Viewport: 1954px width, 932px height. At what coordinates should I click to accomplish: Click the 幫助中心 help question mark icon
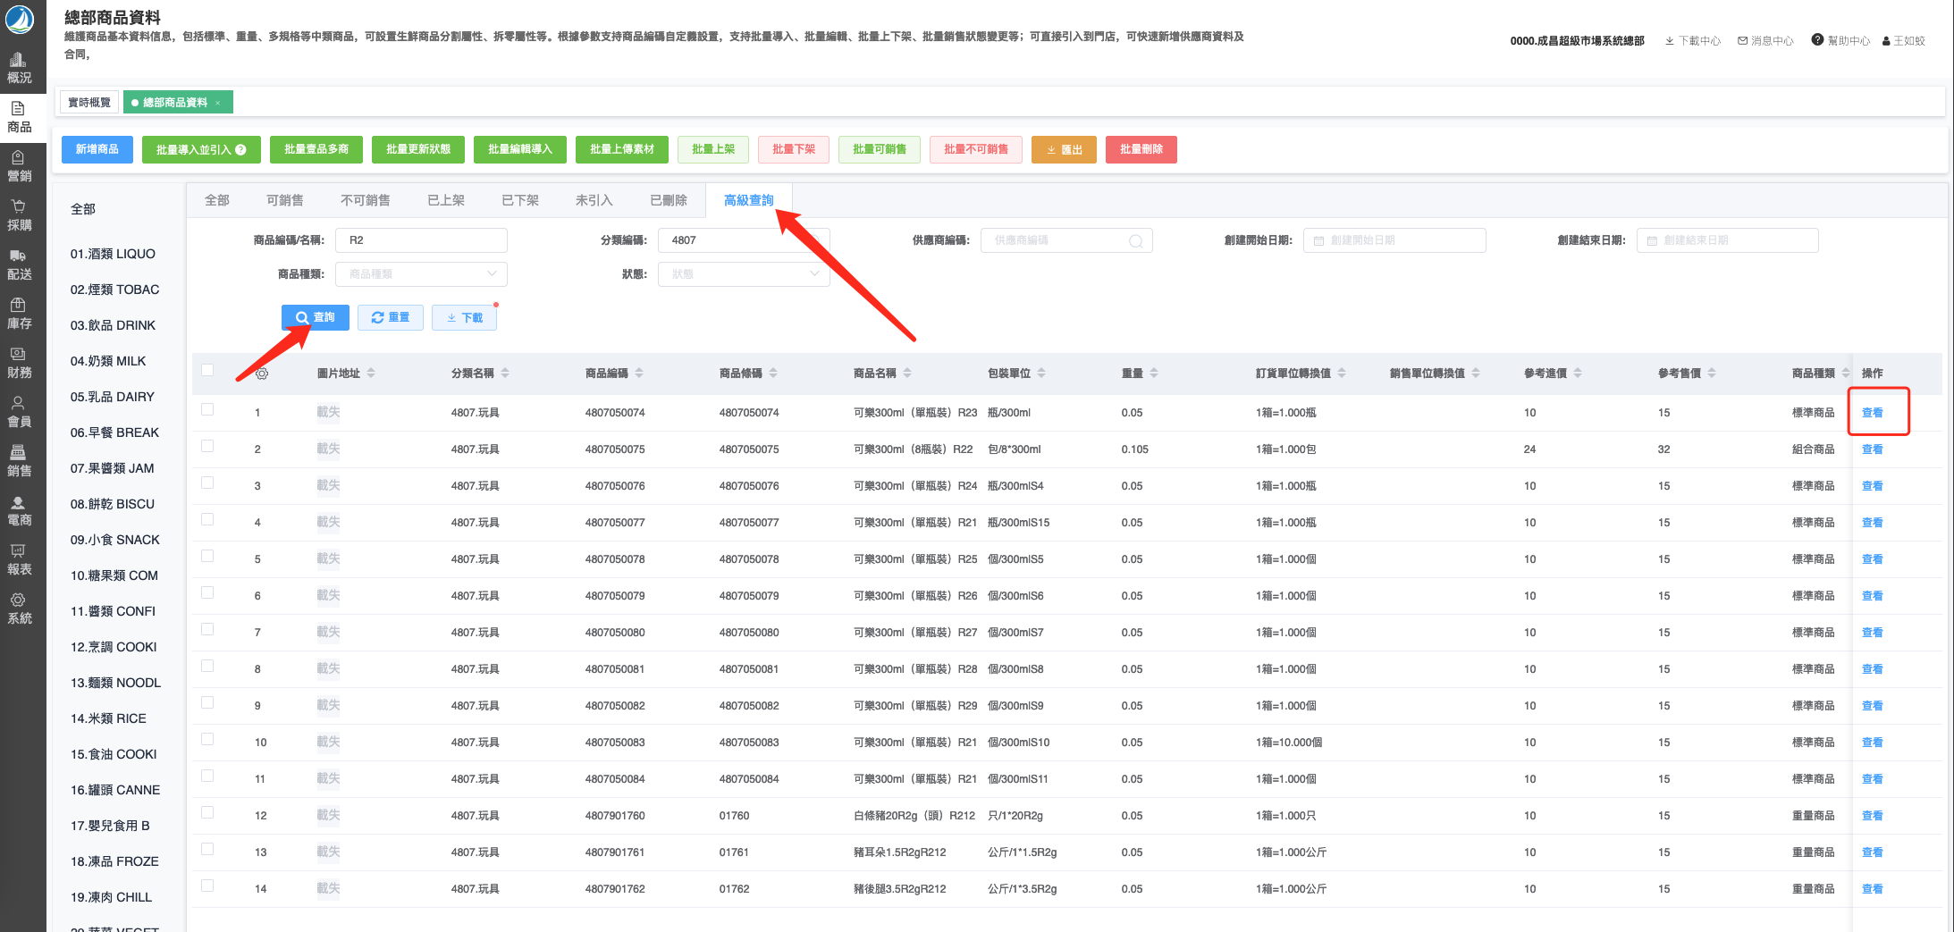pos(1817,40)
